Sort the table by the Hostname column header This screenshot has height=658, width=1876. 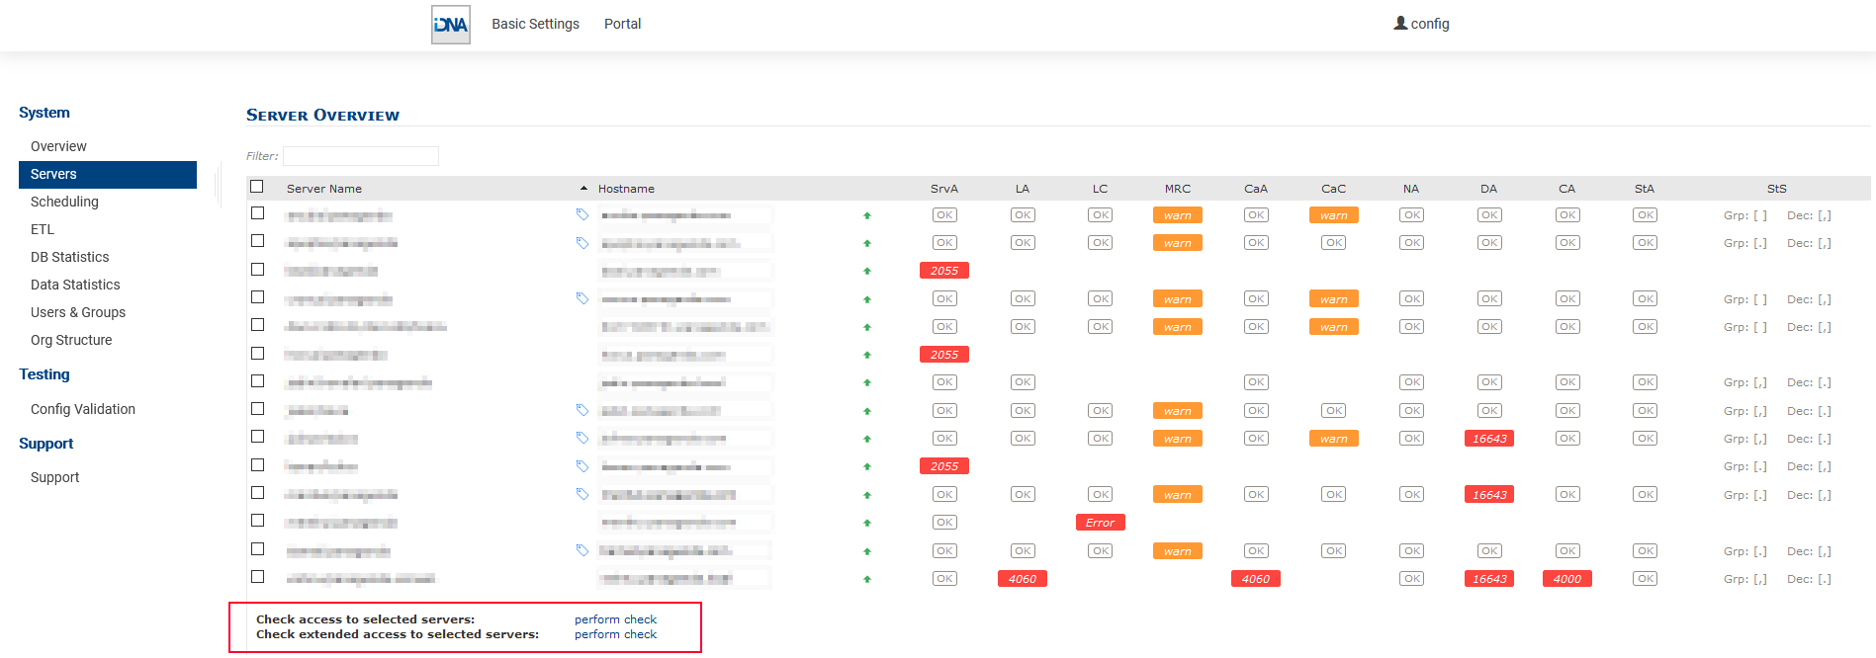626,189
